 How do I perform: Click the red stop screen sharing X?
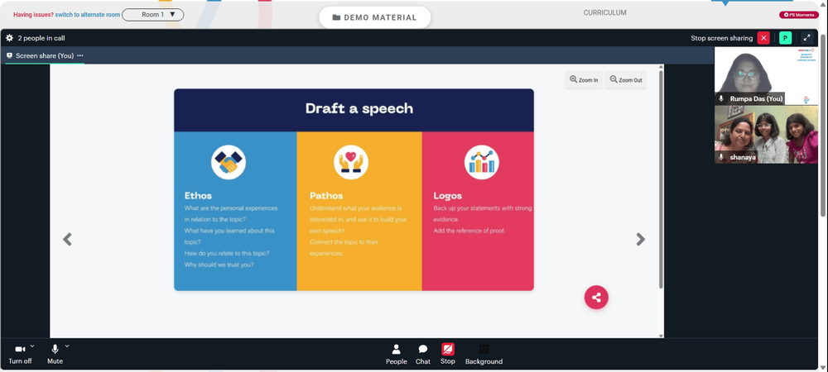pyautogui.click(x=763, y=38)
